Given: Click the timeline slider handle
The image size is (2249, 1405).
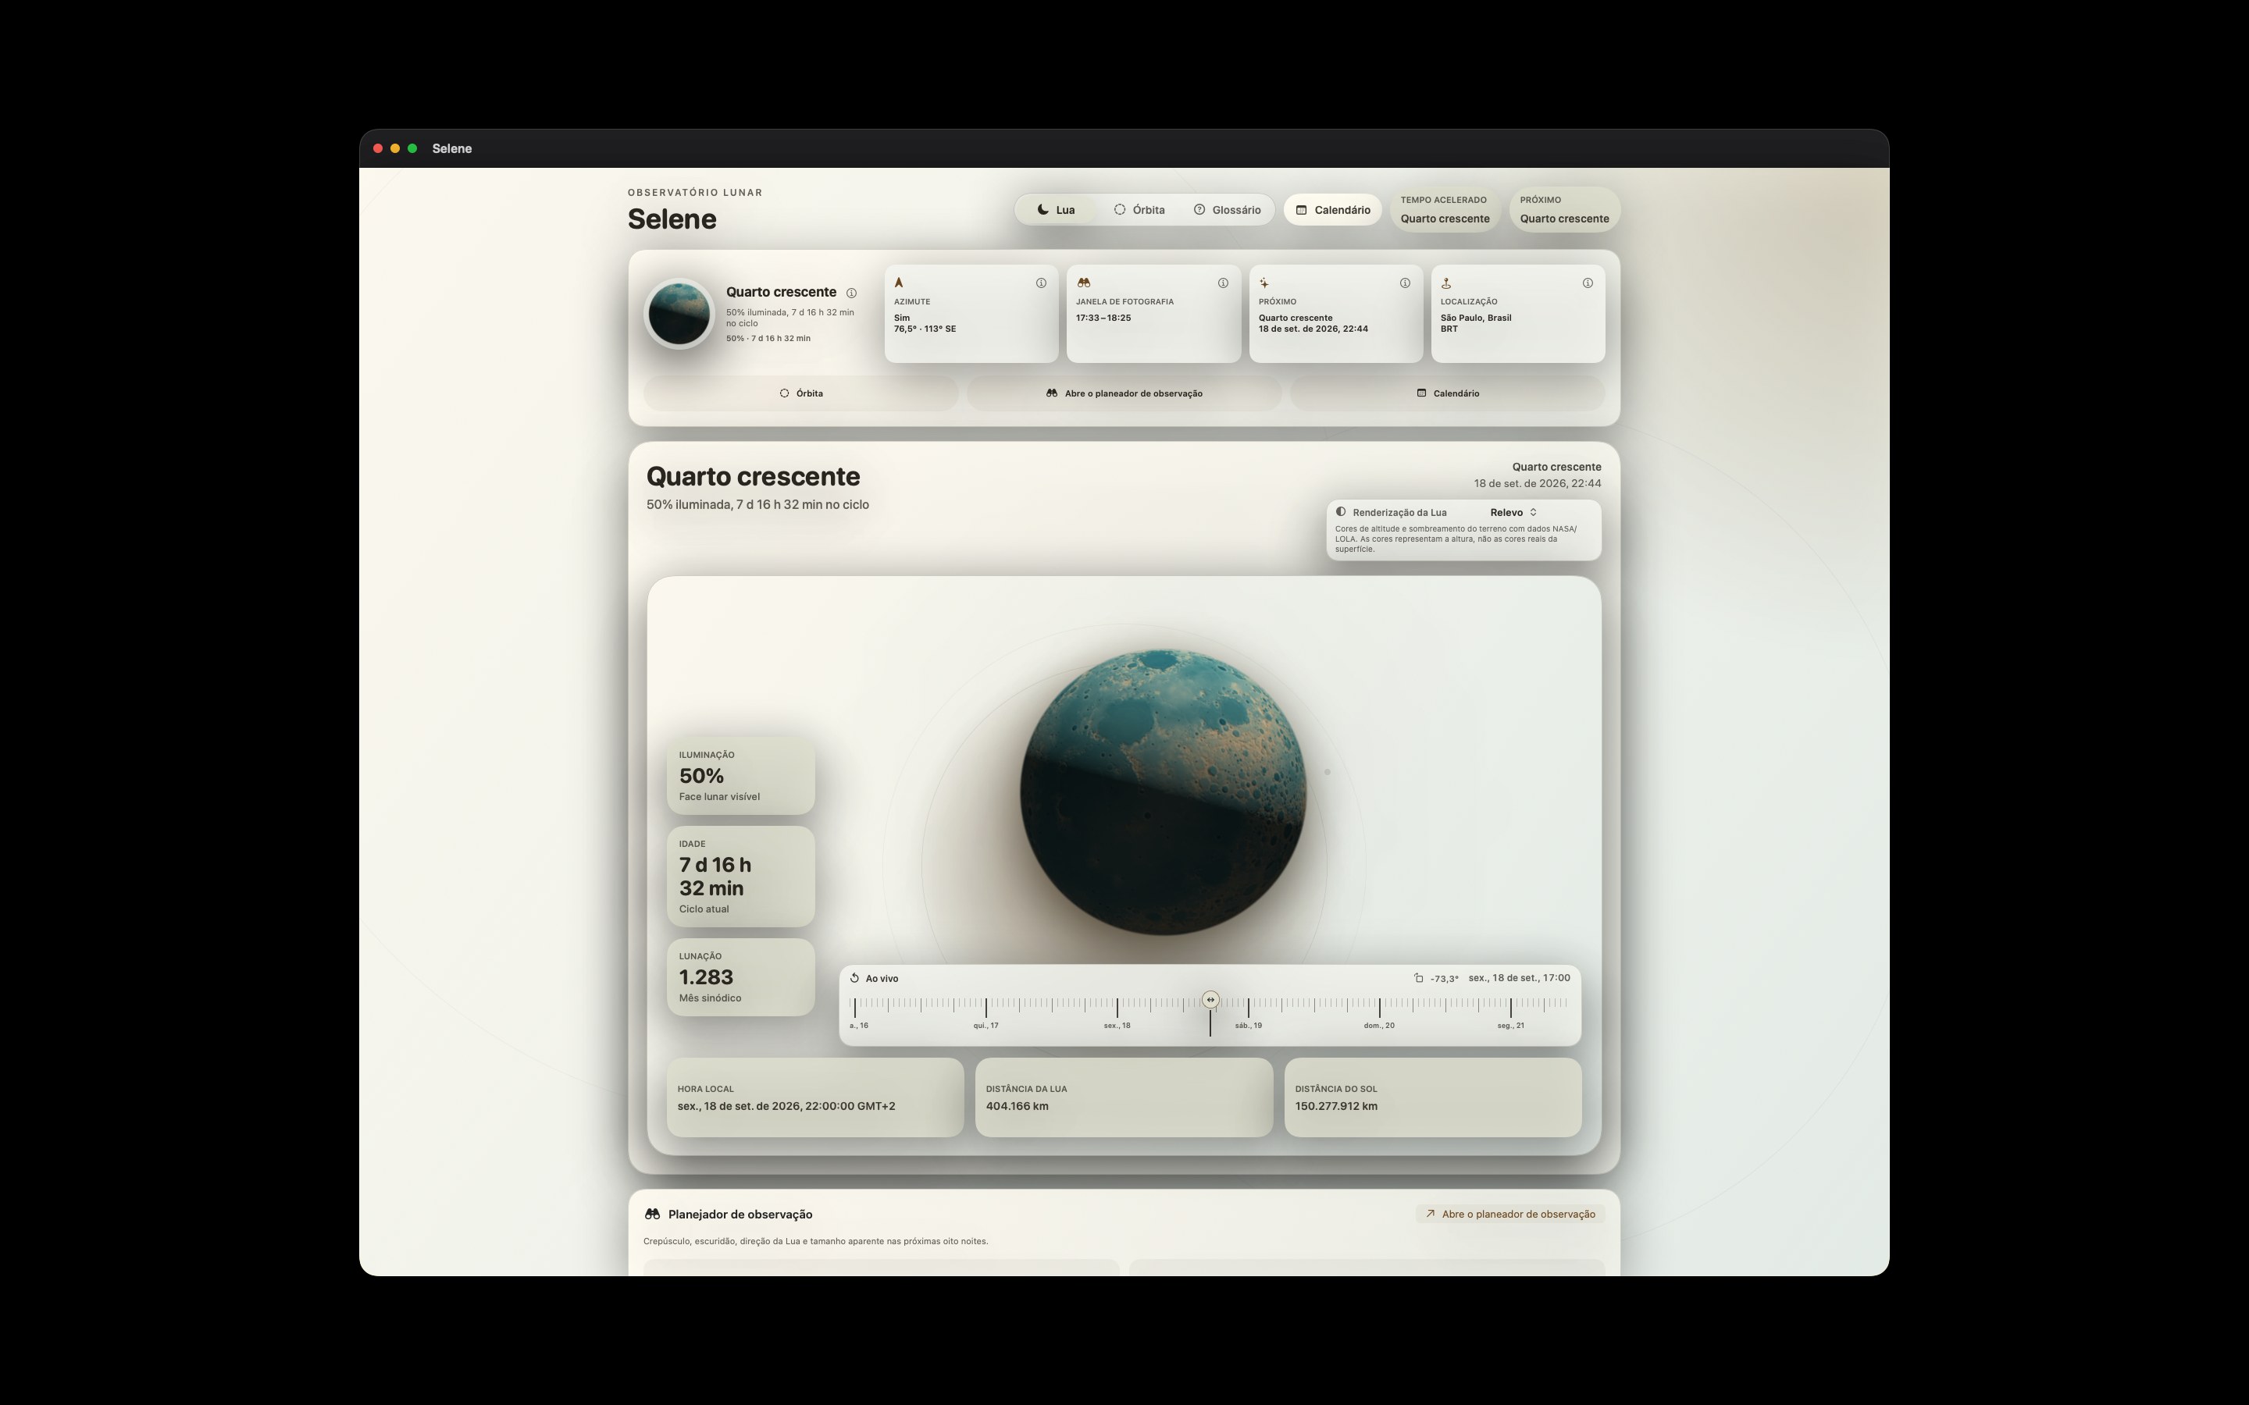Looking at the screenshot, I should click(1210, 1000).
